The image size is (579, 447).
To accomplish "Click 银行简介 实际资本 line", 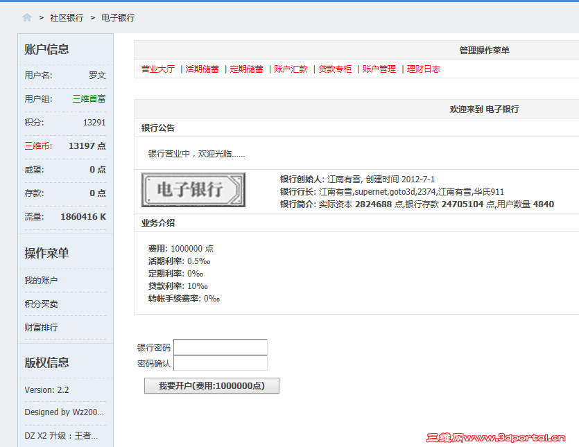I will coord(417,204).
